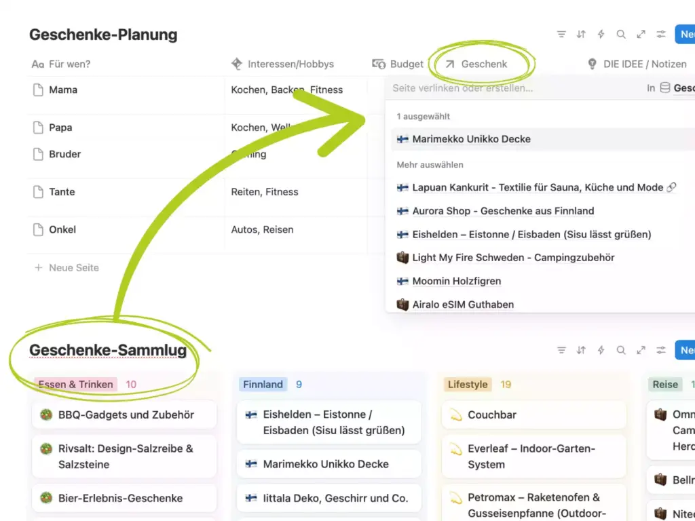Click the Budget property icon
The height and width of the screenshot is (521, 695).
[x=378, y=64]
